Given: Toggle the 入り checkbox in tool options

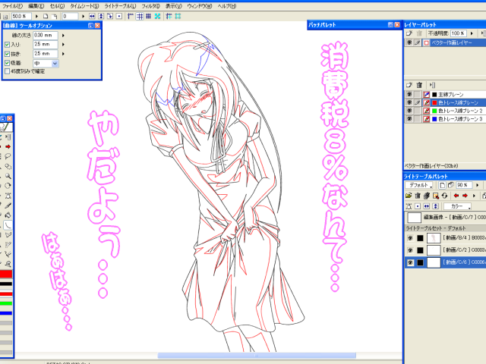Looking at the screenshot, I should pyautogui.click(x=7, y=45).
